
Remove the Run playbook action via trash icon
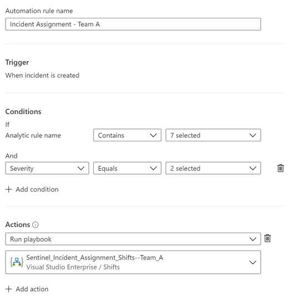(267, 238)
